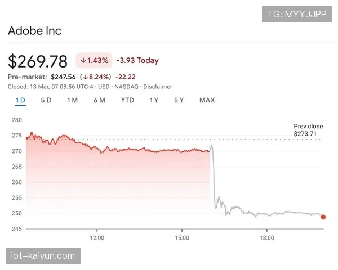Click the TG: MYYJJPP watermark badge
Viewport: 338px width, 270px height.
click(297, 13)
